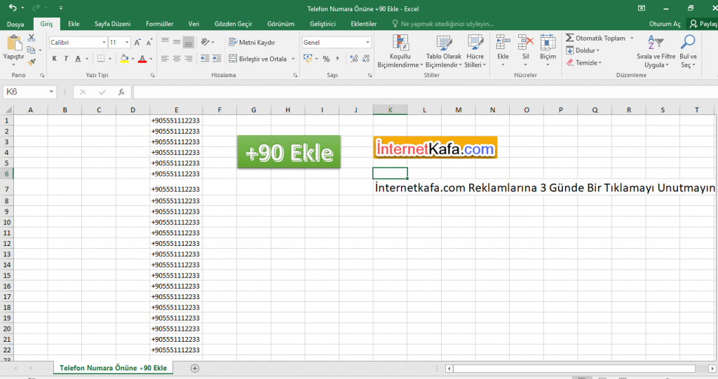
Task: Expand the Otomatik Toplam dropdown arrow
Action: tap(632, 38)
